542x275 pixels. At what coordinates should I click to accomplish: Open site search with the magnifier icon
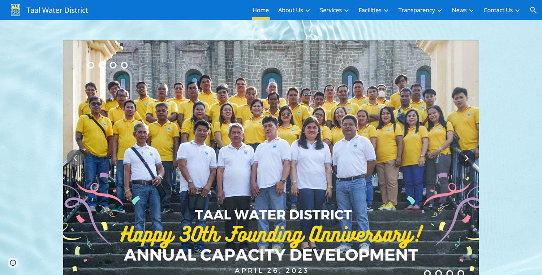pyautogui.click(x=533, y=10)
